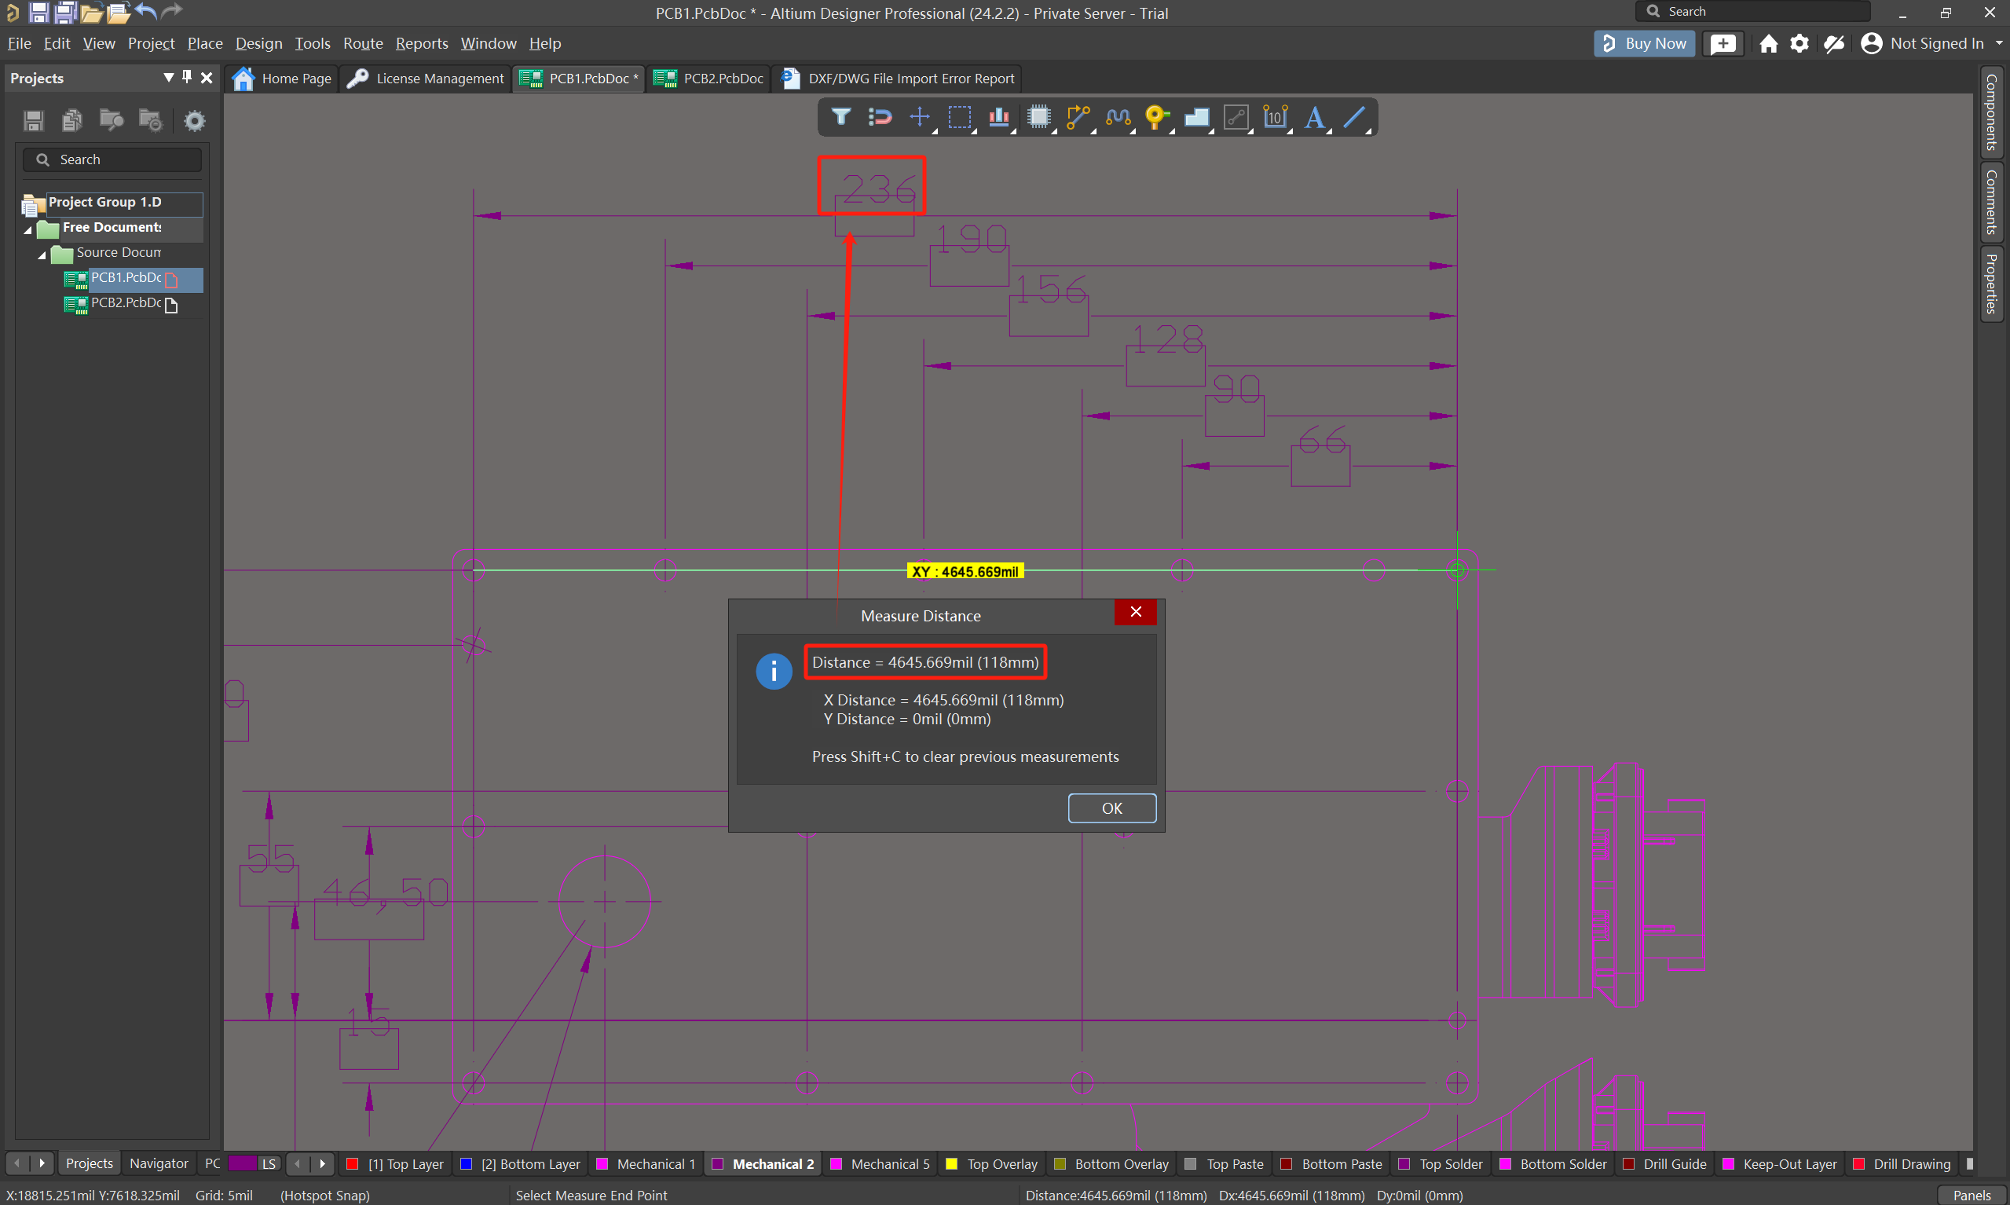Pick the Place Dimension tool
This screenshot has height=1205, width=2010.
click(1275, 117)
